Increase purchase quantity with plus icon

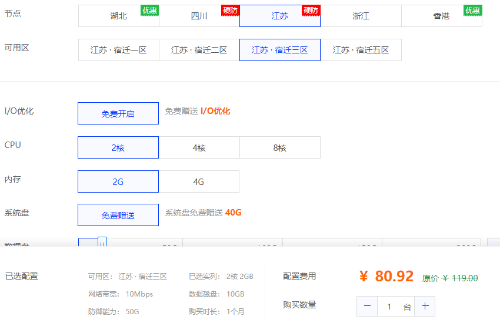[x=425, y=306]
